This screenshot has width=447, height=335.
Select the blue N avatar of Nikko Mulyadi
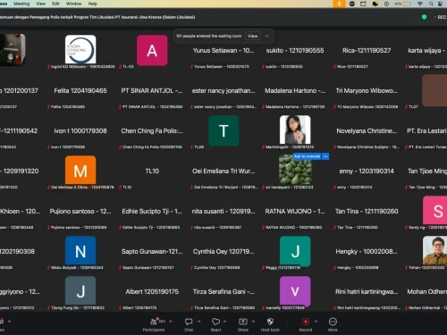[80, 251]
